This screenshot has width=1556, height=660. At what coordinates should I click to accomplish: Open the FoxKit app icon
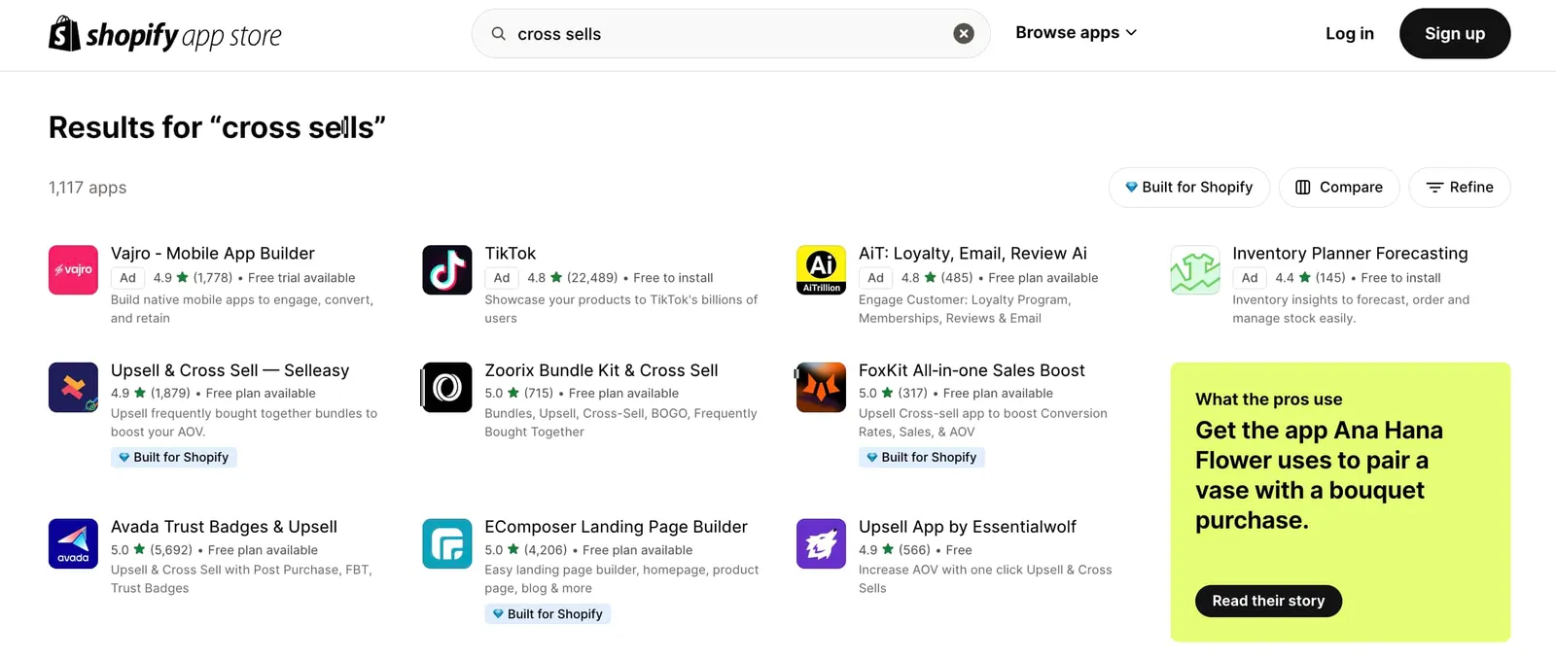(821, 387)
